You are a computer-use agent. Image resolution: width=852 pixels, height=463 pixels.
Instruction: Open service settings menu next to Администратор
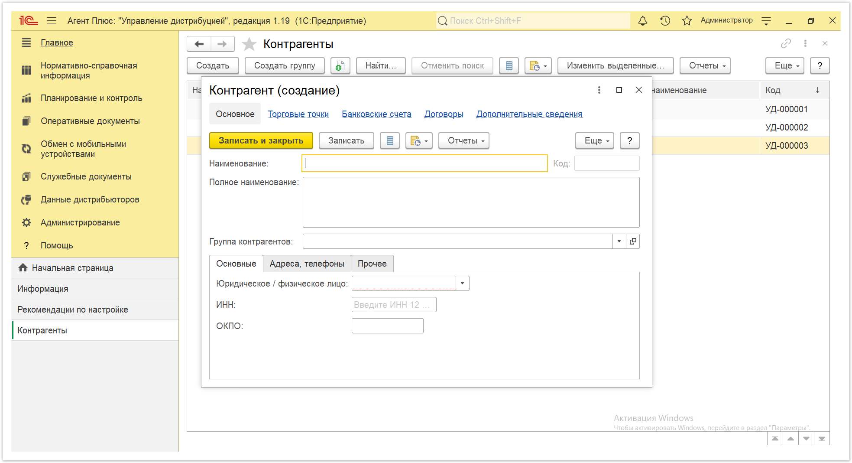click(x=766, y=20)
